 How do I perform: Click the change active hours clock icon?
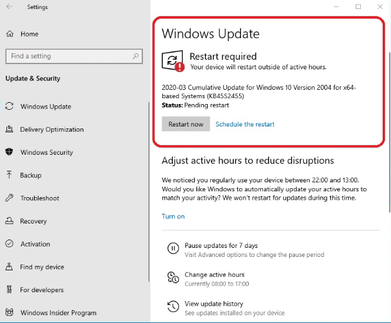point(173,277)
